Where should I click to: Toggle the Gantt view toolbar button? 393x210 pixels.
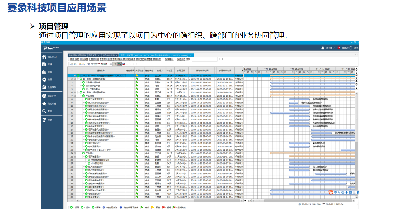pos(119,64)
